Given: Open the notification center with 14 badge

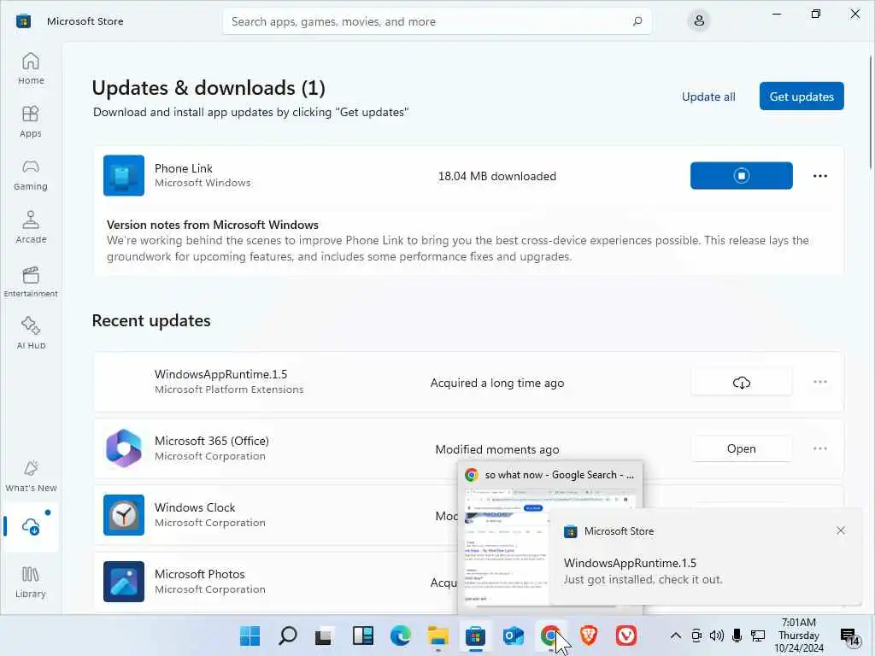Looking at the screenshot, I should (850, 635).
